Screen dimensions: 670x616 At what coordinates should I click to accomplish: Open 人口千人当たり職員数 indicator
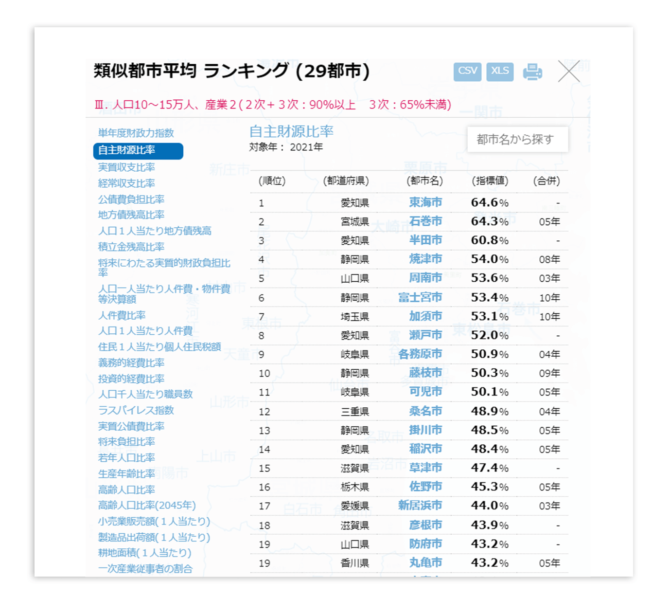click(x=145, y=395)
